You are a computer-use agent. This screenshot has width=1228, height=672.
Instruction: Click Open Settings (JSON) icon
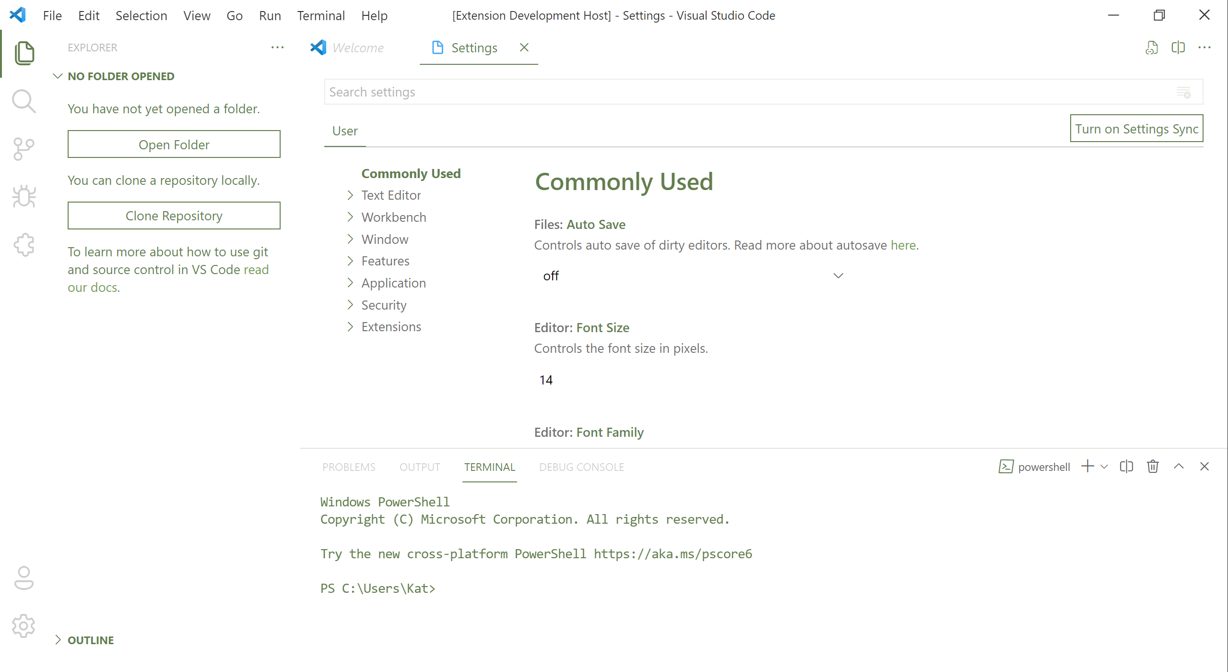point(1152,48)
